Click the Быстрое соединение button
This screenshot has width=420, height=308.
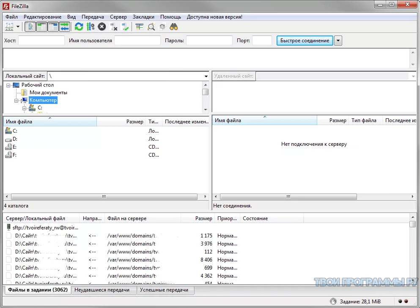tap(305, 41)
